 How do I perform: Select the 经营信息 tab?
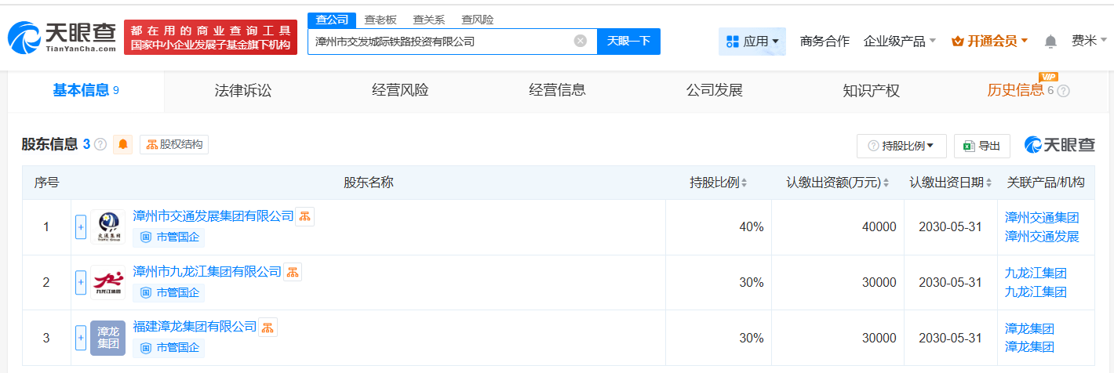coord(557,91)
